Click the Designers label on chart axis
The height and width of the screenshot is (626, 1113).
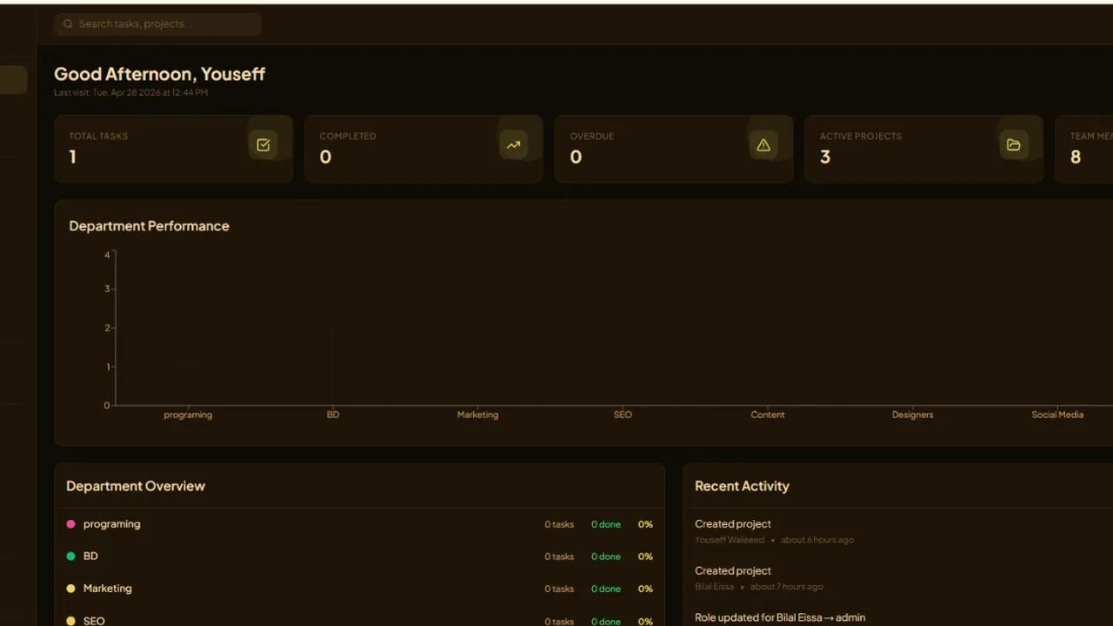[x=912, y=415]
